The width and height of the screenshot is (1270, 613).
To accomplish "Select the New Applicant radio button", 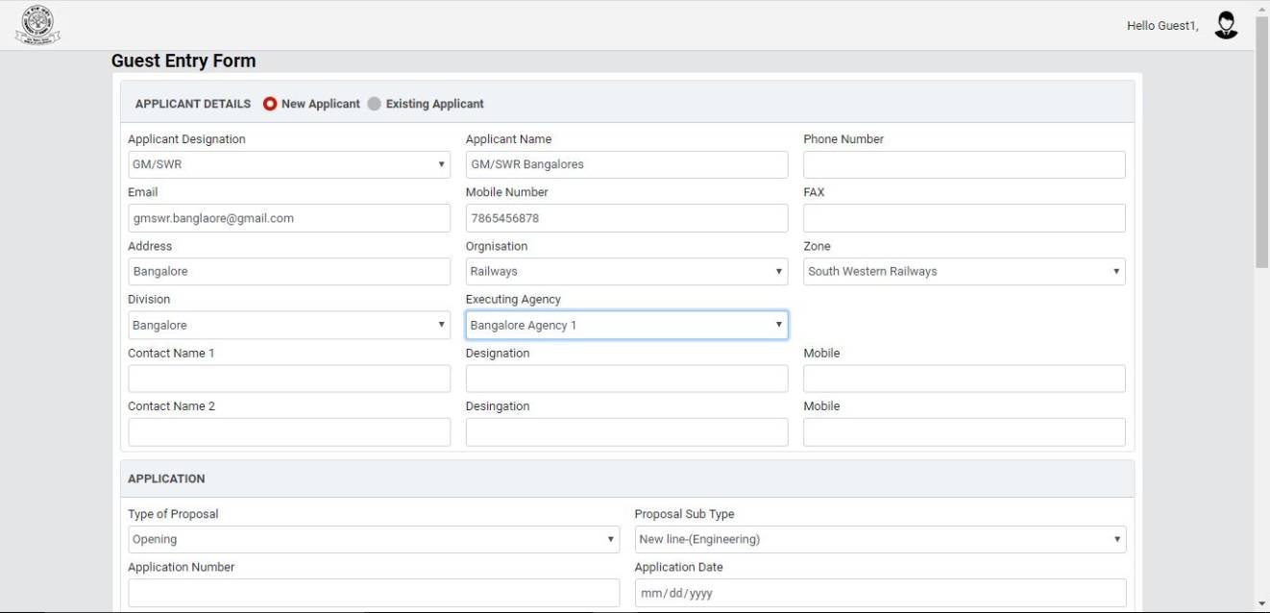I will (270, 104).
